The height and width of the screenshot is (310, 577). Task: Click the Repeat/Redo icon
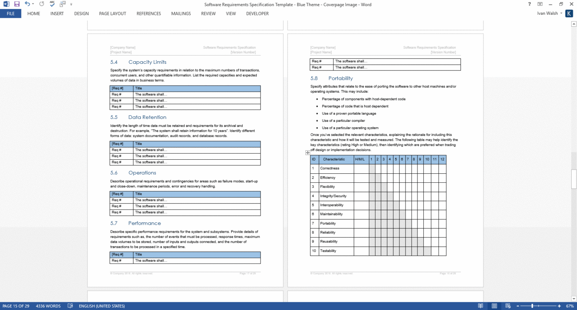[x=42, y=3]
